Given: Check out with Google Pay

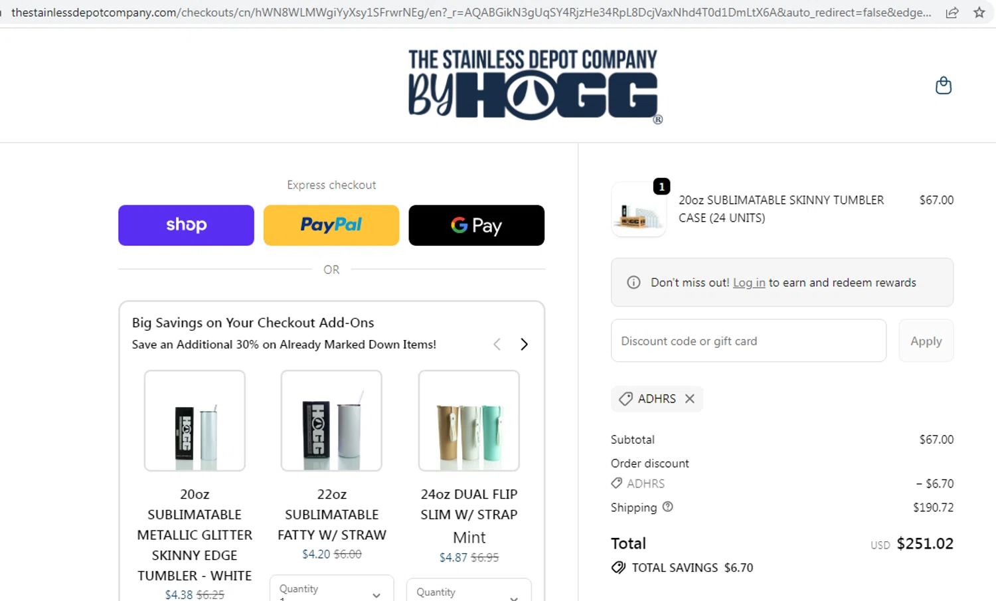Looking at the screenshot, I should point(477,225).
